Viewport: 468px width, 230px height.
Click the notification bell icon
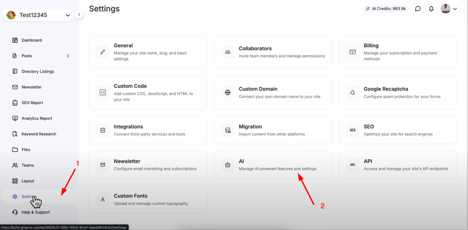431,9
